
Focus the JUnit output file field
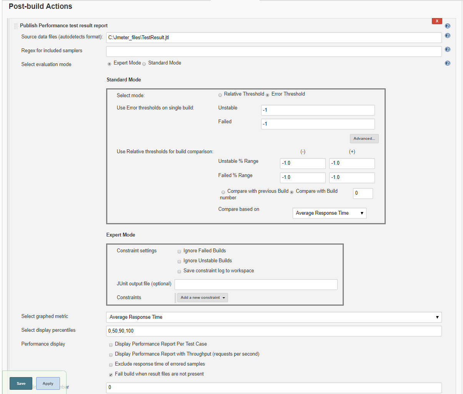256,285
